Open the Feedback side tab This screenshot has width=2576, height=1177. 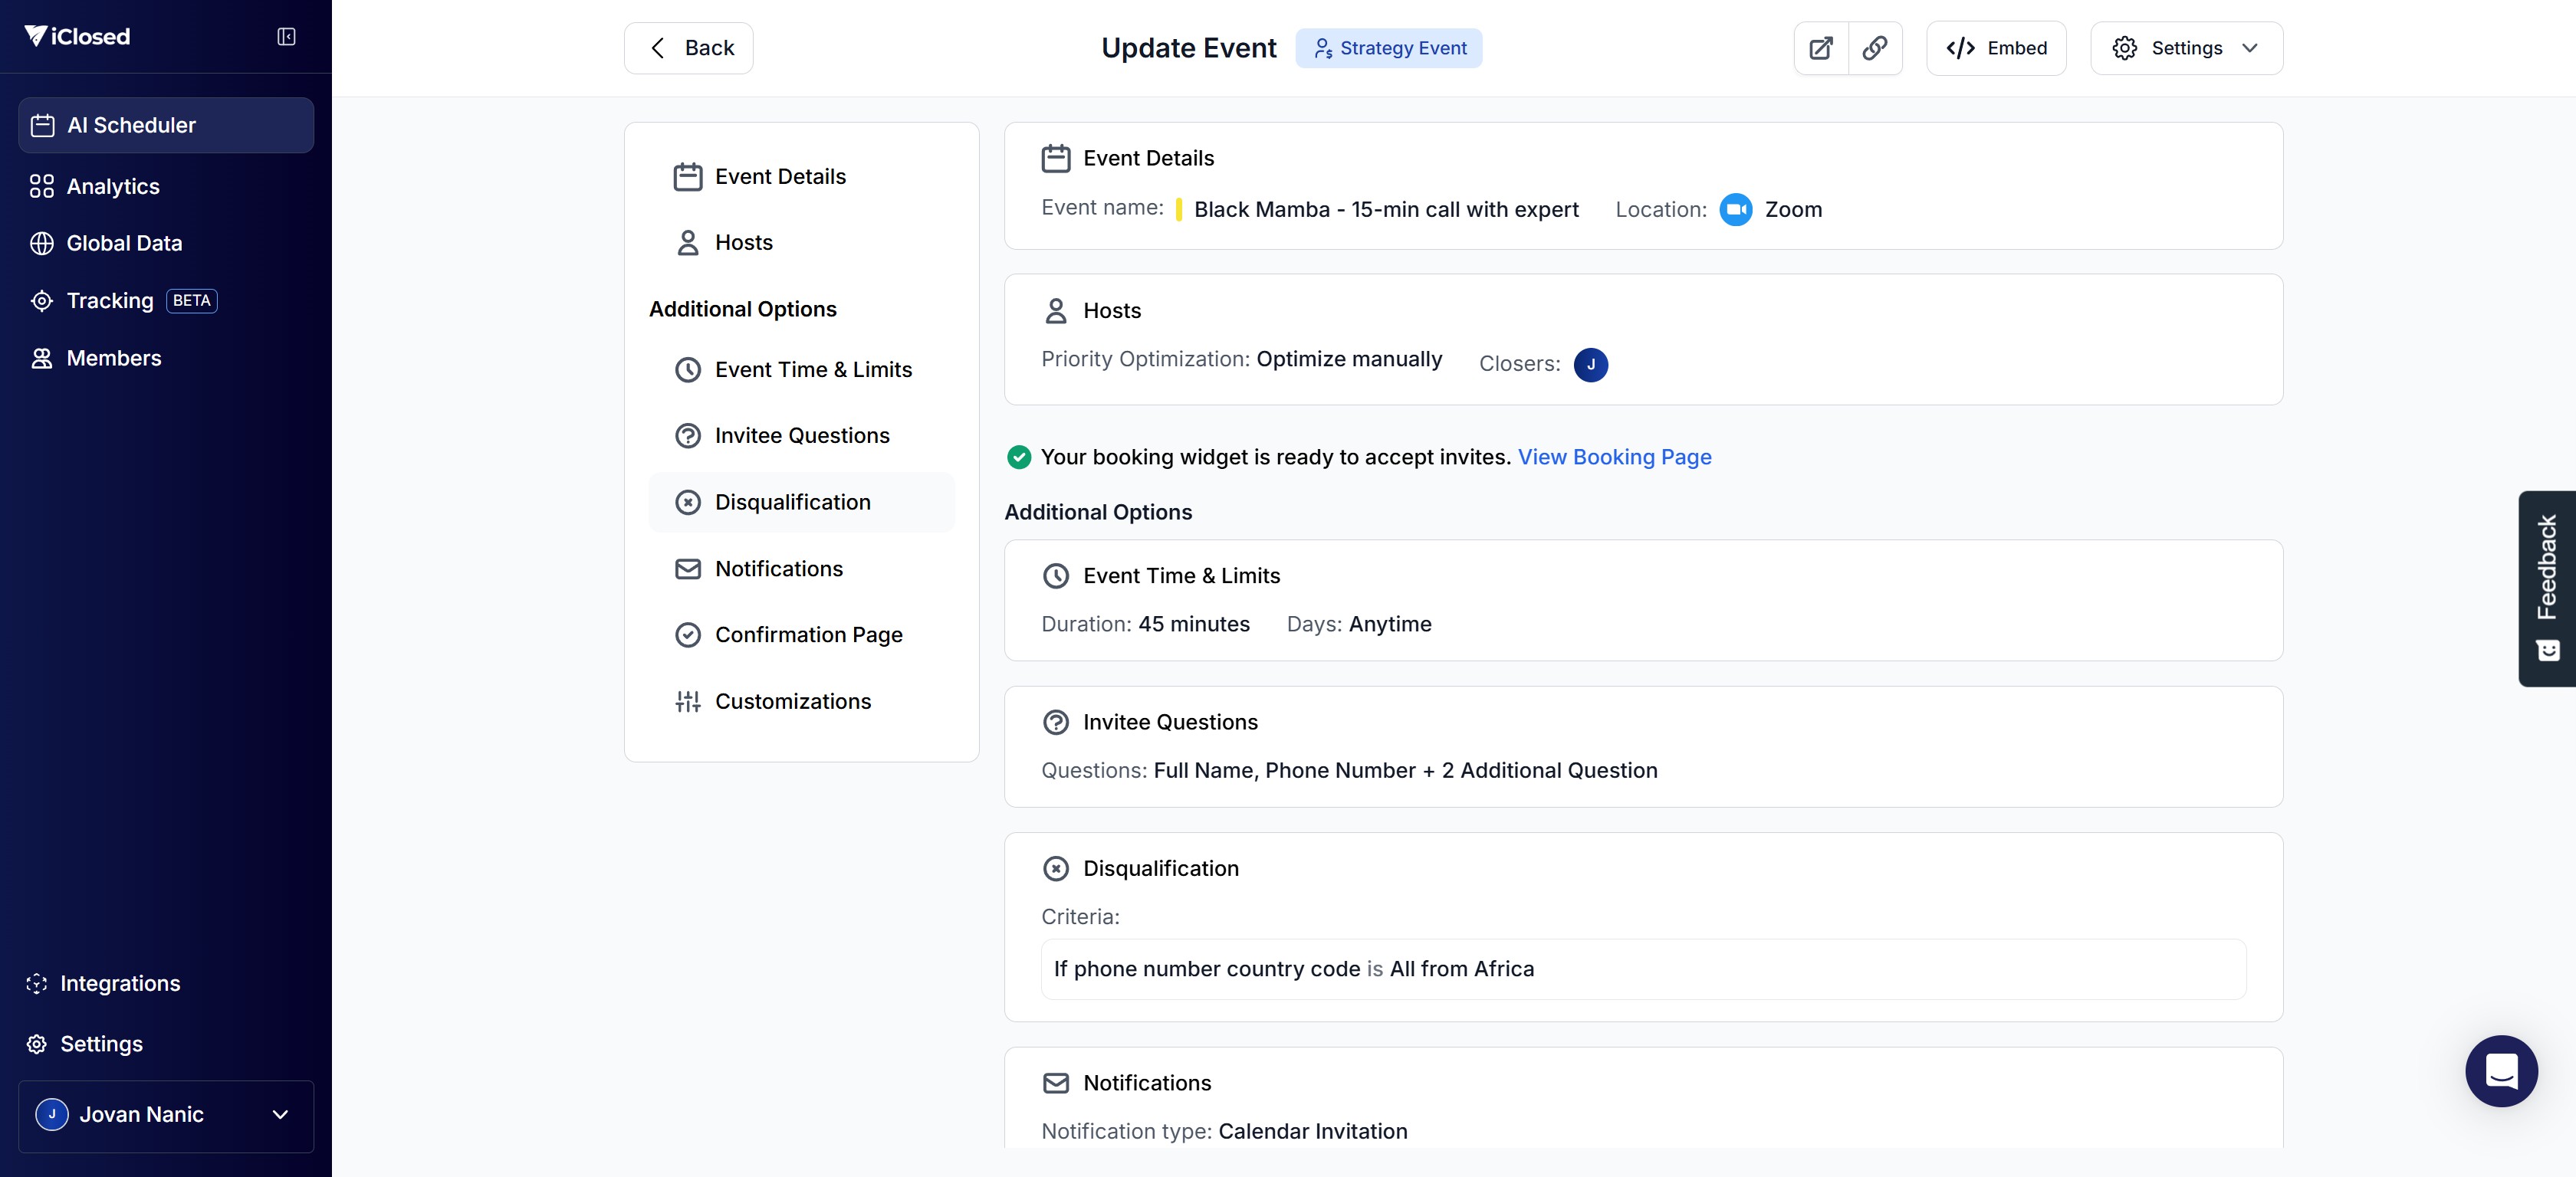pos(2546,588)
